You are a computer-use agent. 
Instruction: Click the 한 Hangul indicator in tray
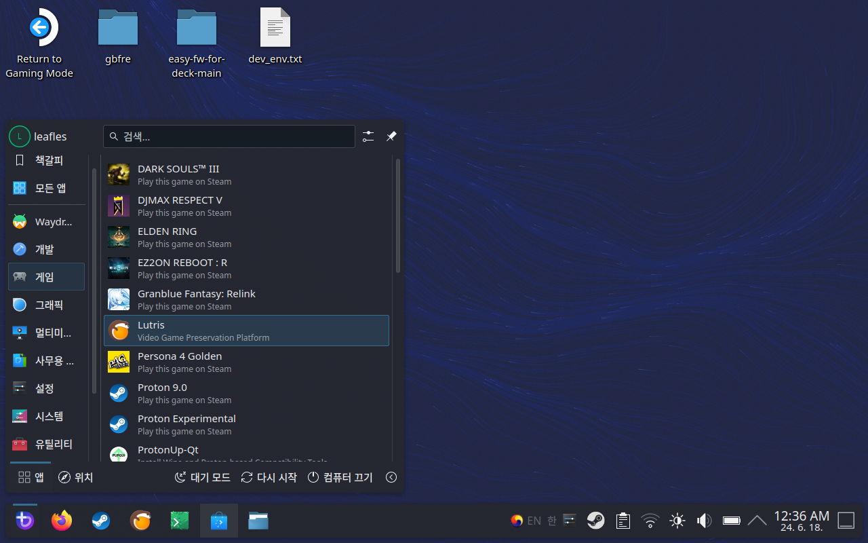point(551,521)
